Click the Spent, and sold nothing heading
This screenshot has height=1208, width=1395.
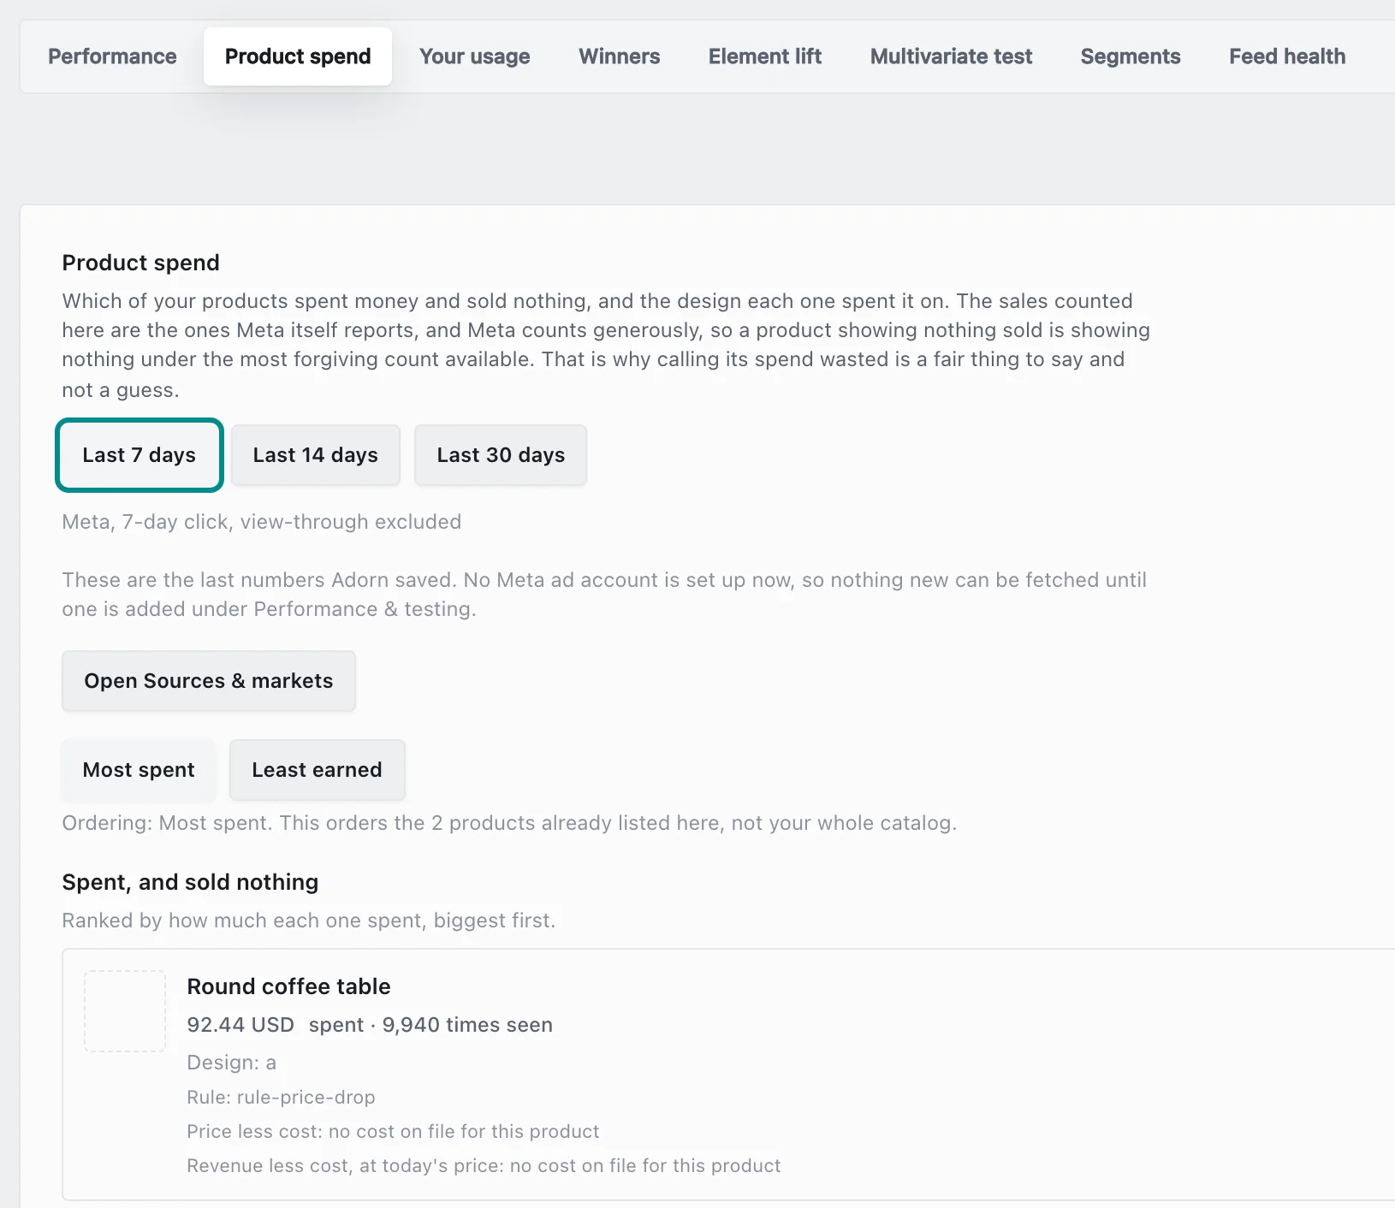(x=190, y=882)
